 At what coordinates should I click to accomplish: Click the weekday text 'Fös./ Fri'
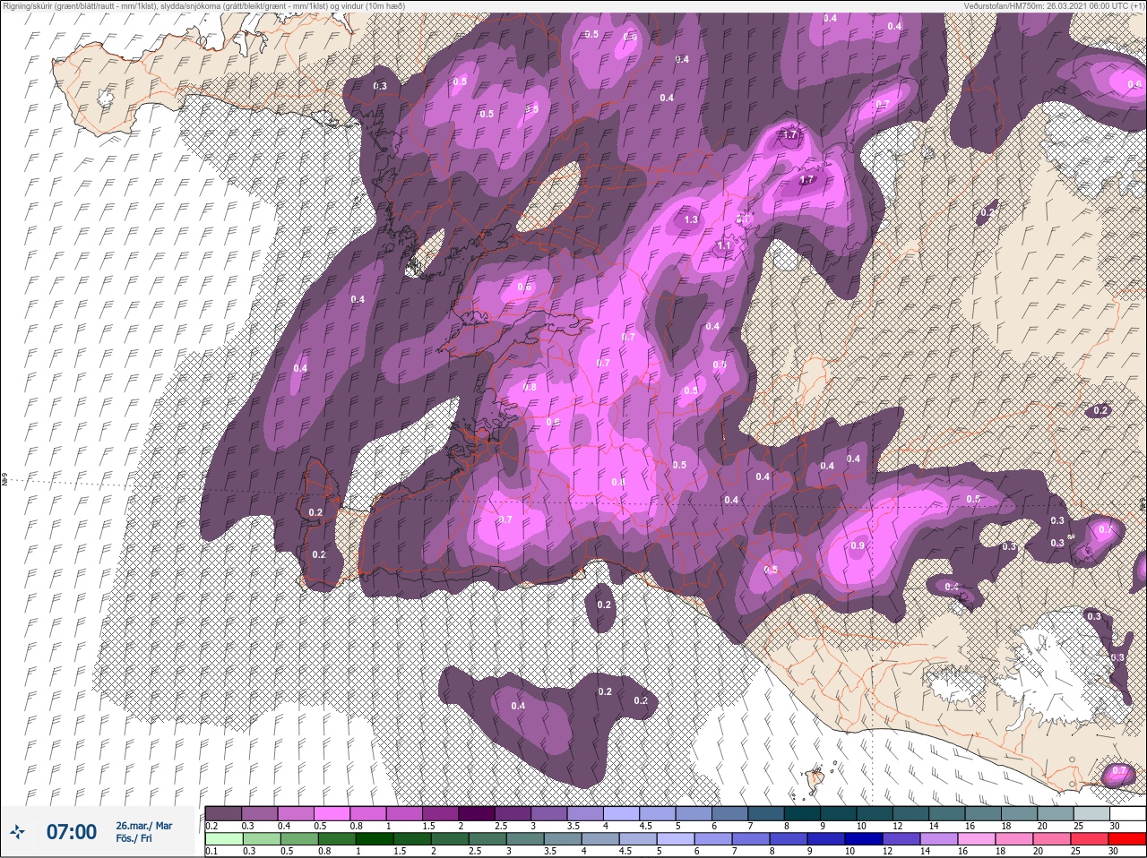click(x=134, y=838)
